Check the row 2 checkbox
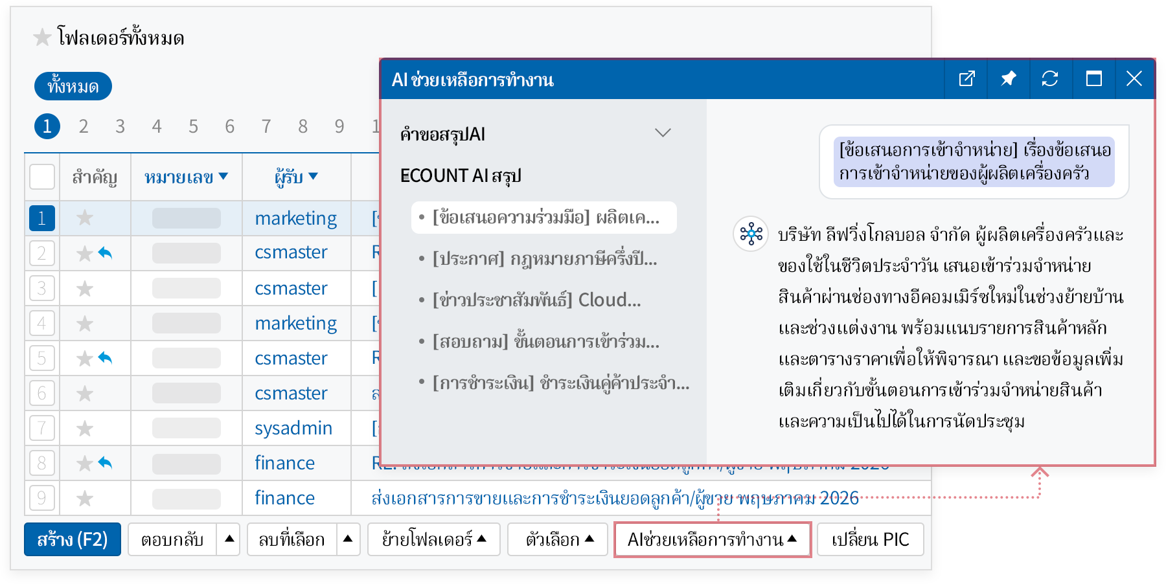 tap(42, 253)
